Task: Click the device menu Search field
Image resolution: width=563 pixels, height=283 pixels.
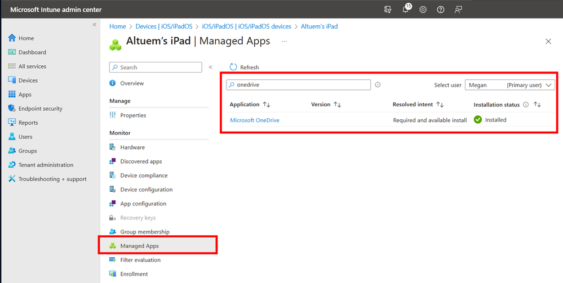Action: pyautogui.click(x=156, y=67)
